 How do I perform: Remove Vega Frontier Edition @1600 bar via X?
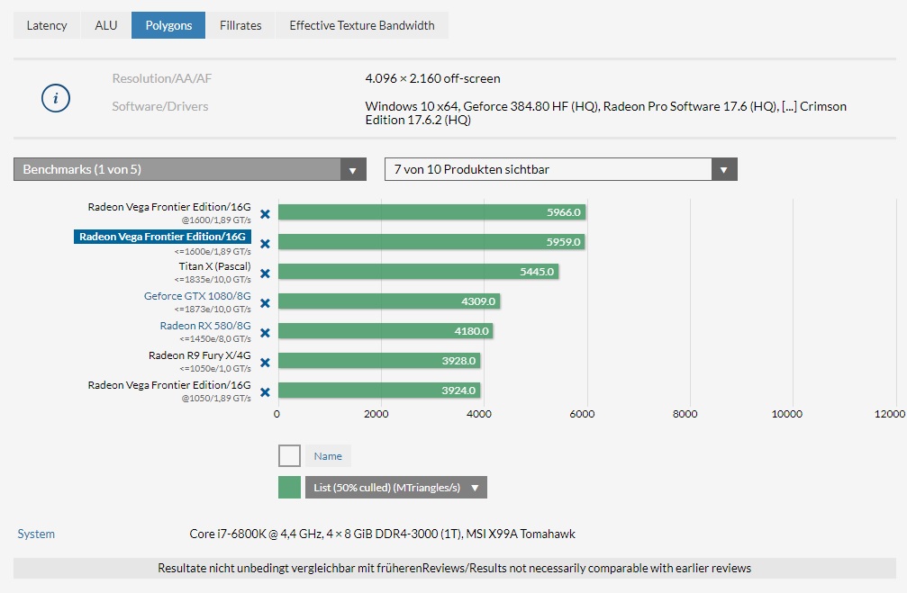click(265, 214)
